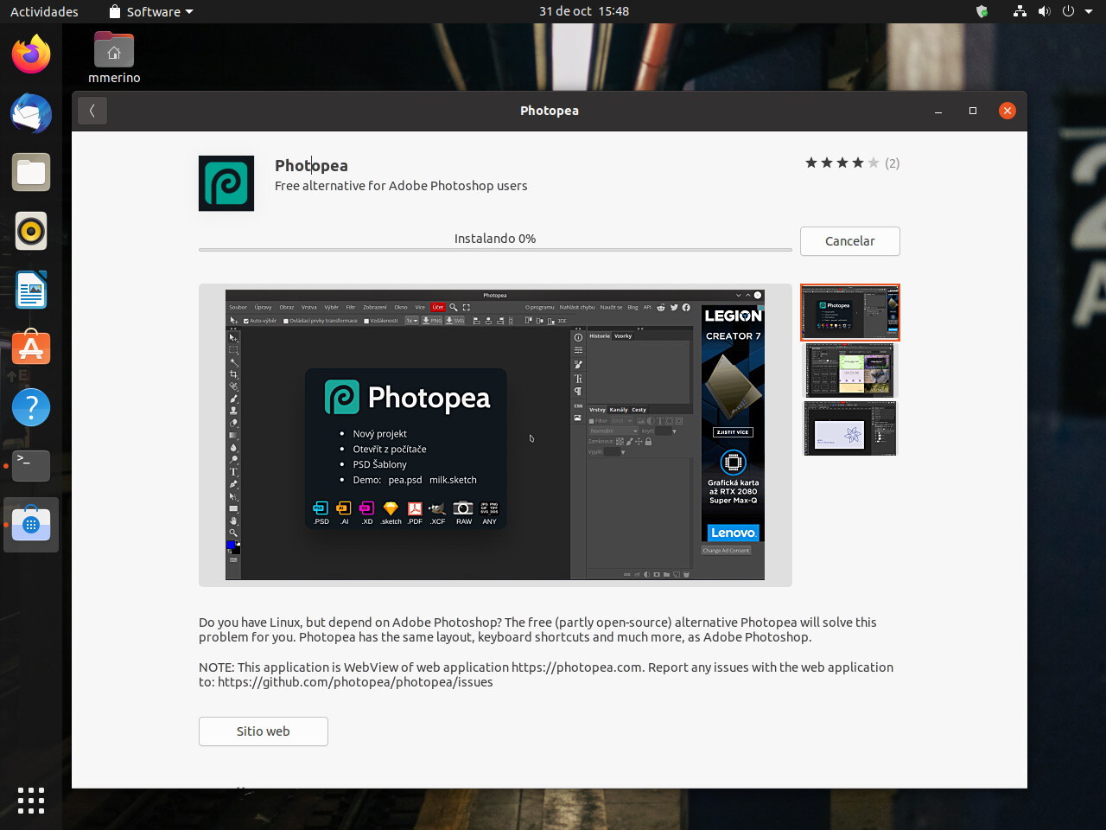This screenshot has height=830, width=1106.
Task: Open Ubuntu Software updater icon in the dock
Action: tap(31, 348)
